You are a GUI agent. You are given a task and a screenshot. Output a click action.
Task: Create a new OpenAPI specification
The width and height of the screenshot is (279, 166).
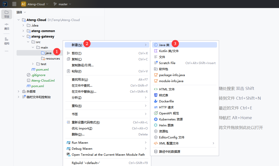point(169,113)
